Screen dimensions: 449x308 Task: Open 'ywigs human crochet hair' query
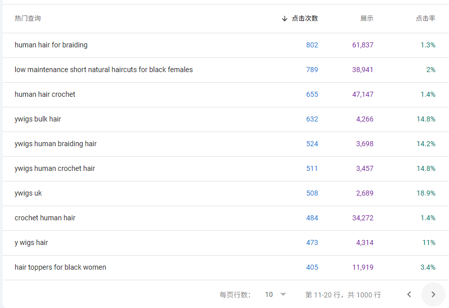[55, 168]
